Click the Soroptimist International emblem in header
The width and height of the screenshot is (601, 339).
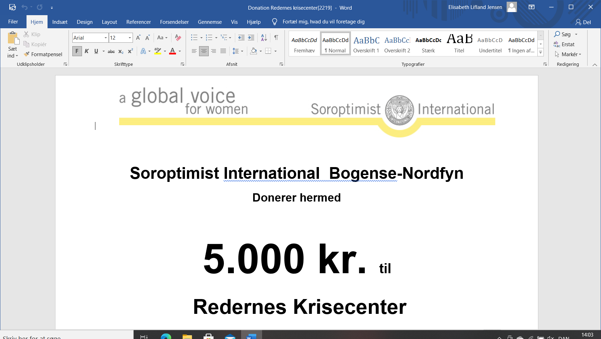pos(399,110)
